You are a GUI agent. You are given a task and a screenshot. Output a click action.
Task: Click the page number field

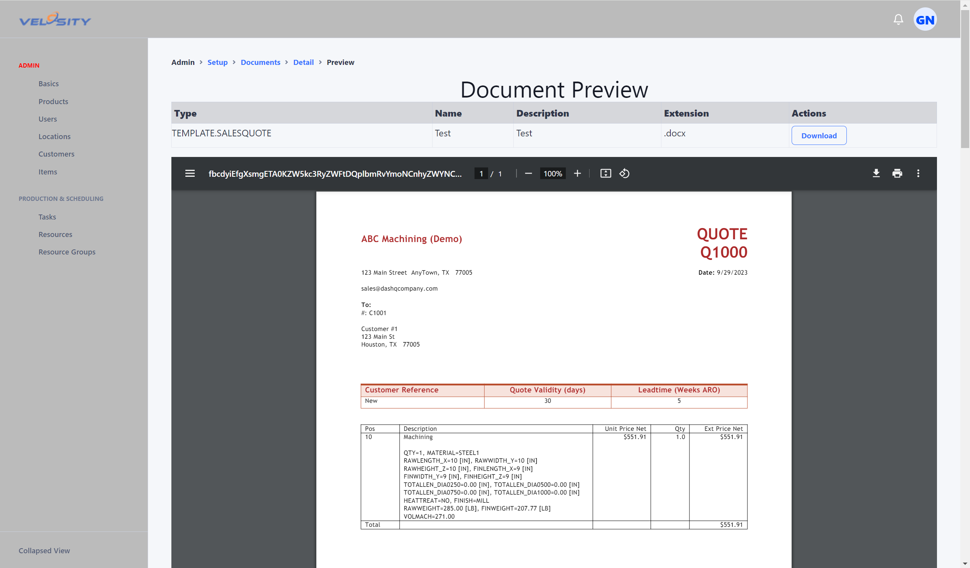(x=481, y=174)
